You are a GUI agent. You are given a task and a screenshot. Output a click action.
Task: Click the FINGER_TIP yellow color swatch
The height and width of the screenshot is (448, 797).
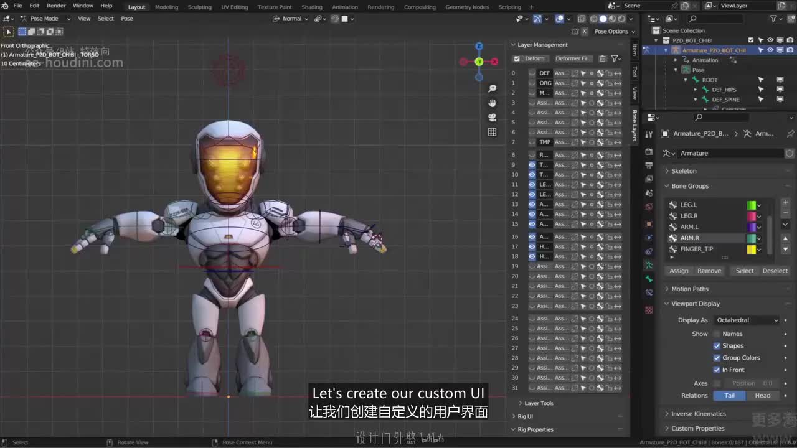pos(752,250)
